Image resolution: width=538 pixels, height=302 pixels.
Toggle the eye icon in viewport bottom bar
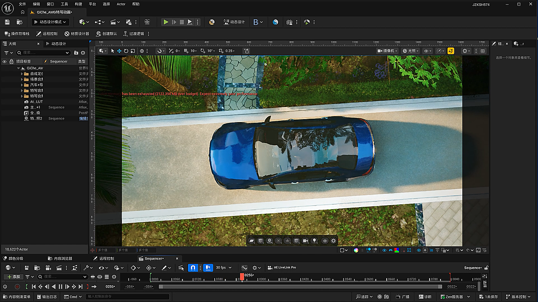324,241
